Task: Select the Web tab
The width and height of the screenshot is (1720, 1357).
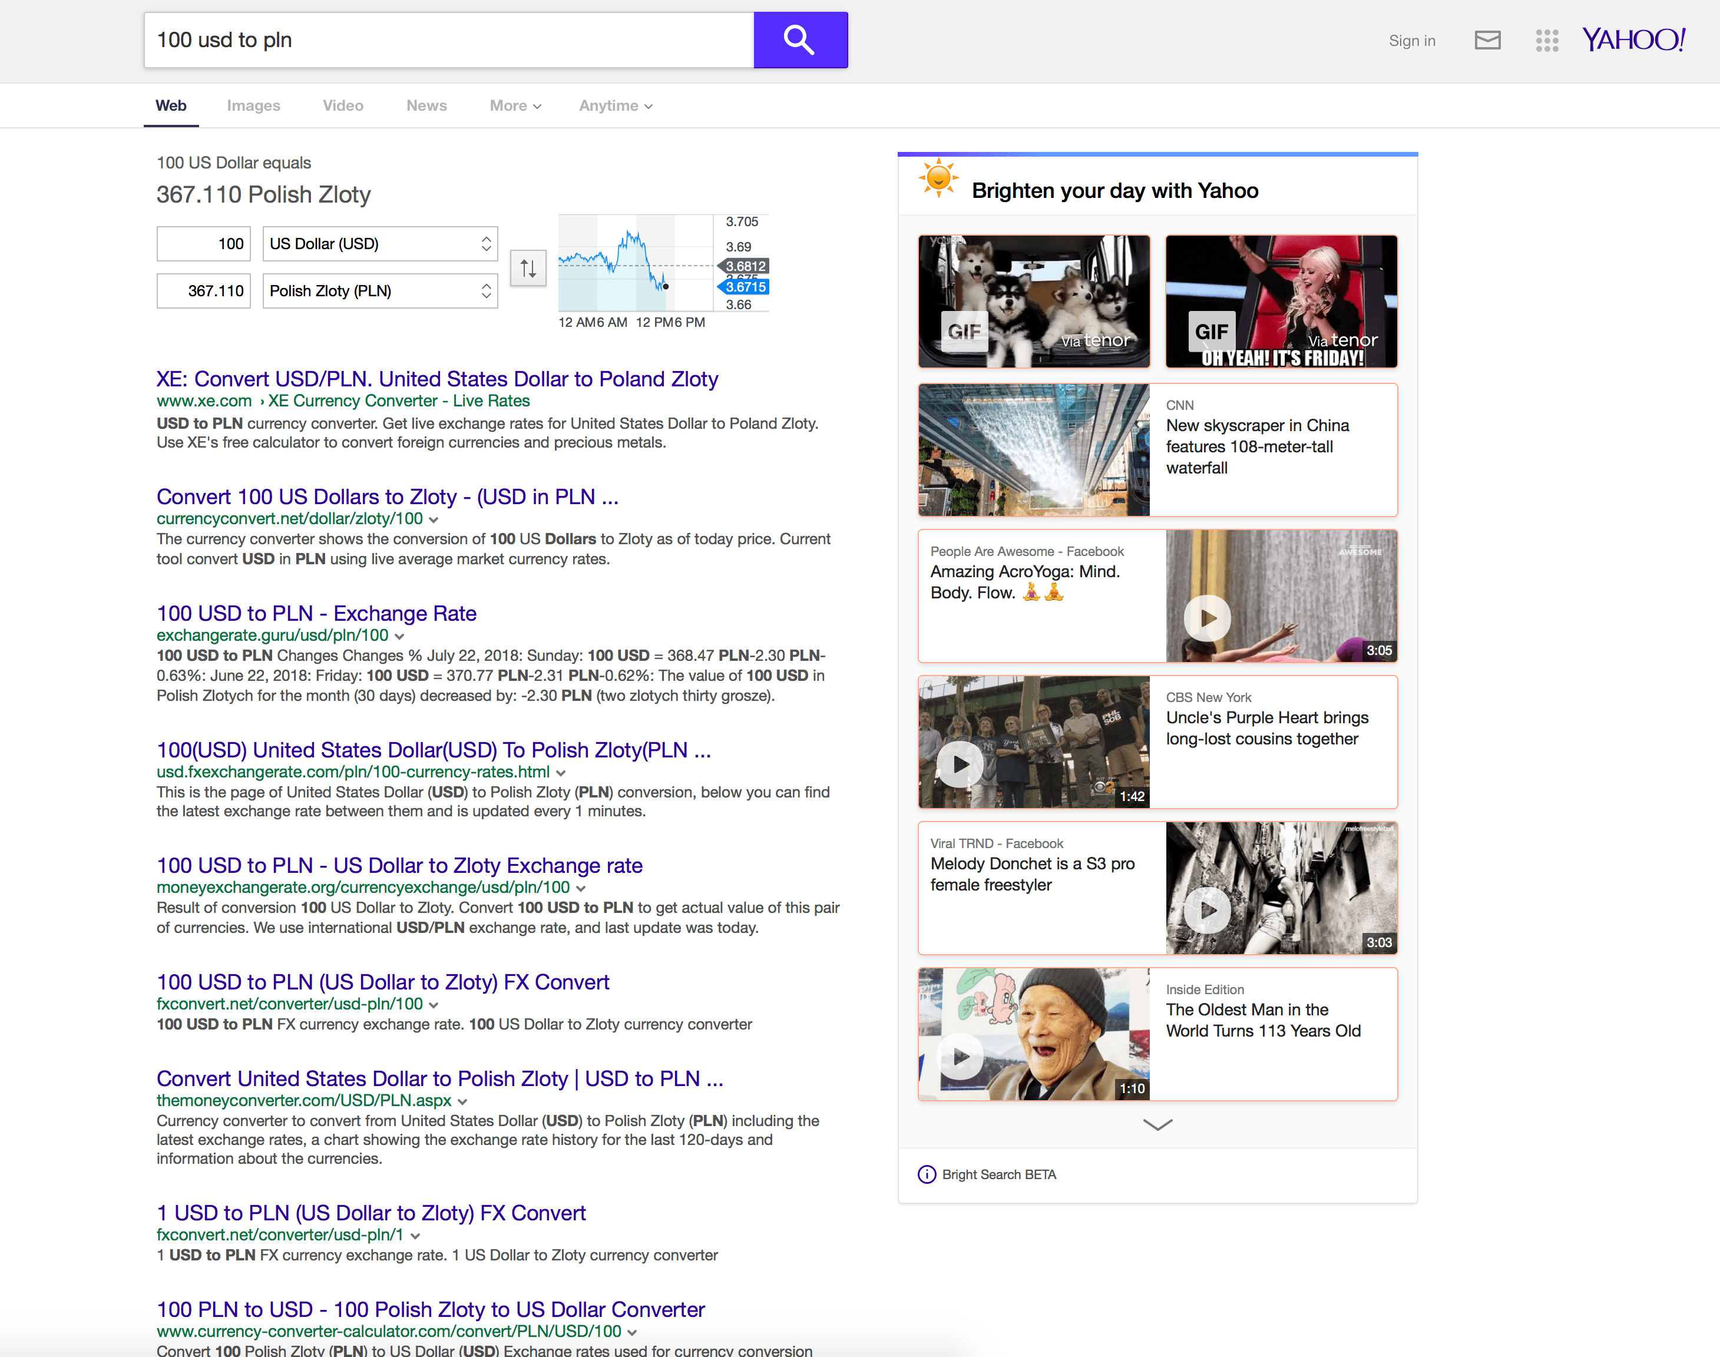Action: [171, 105]
